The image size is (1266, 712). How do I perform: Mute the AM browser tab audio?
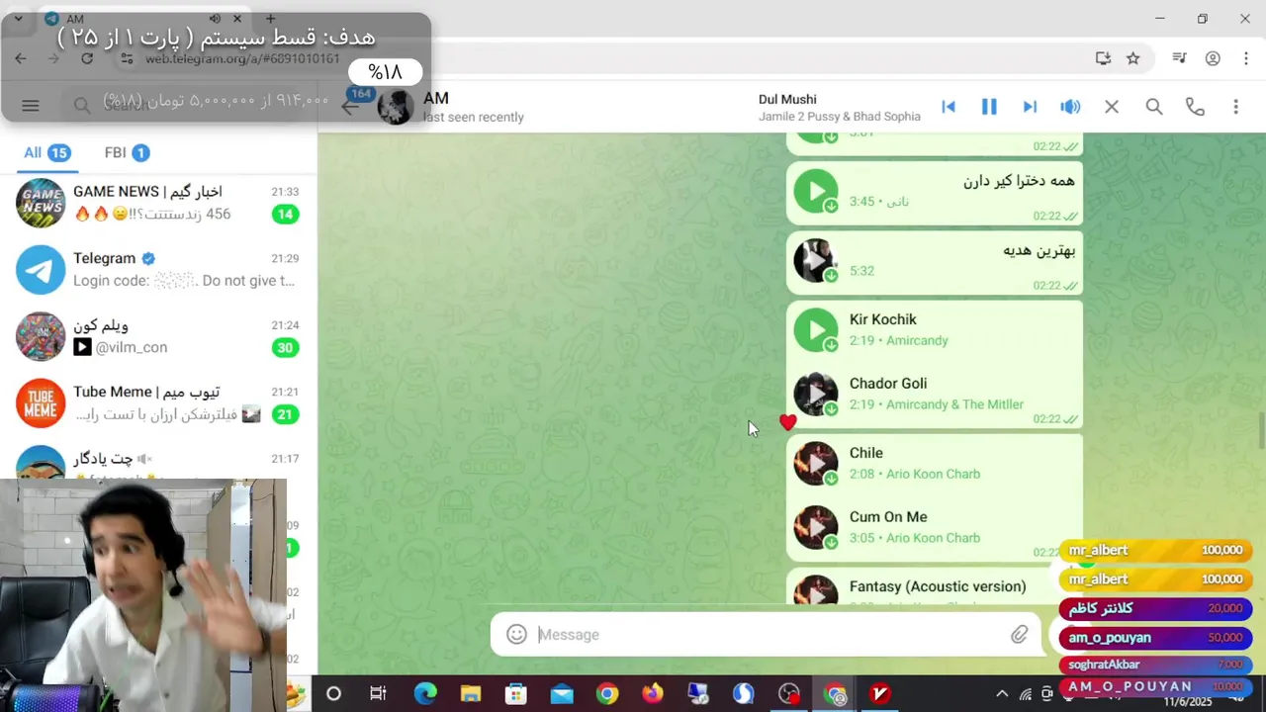coord(215,19)
